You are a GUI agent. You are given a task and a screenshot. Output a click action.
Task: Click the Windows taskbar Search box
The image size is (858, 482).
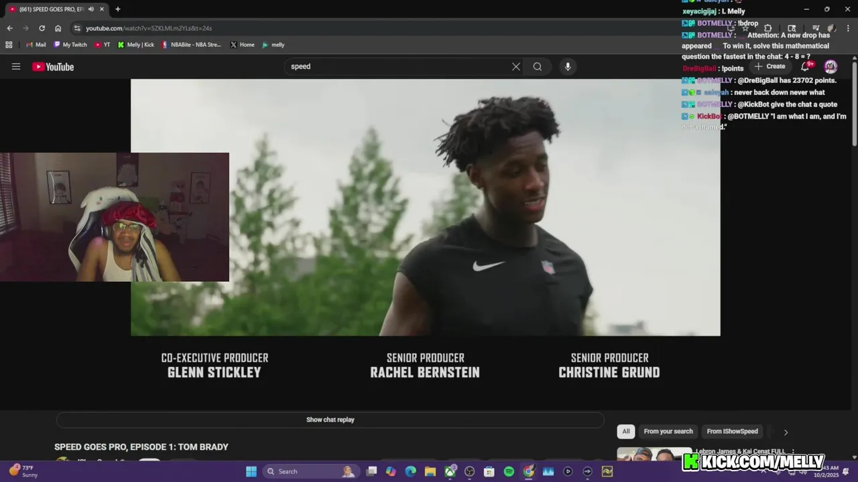[310, 471]
